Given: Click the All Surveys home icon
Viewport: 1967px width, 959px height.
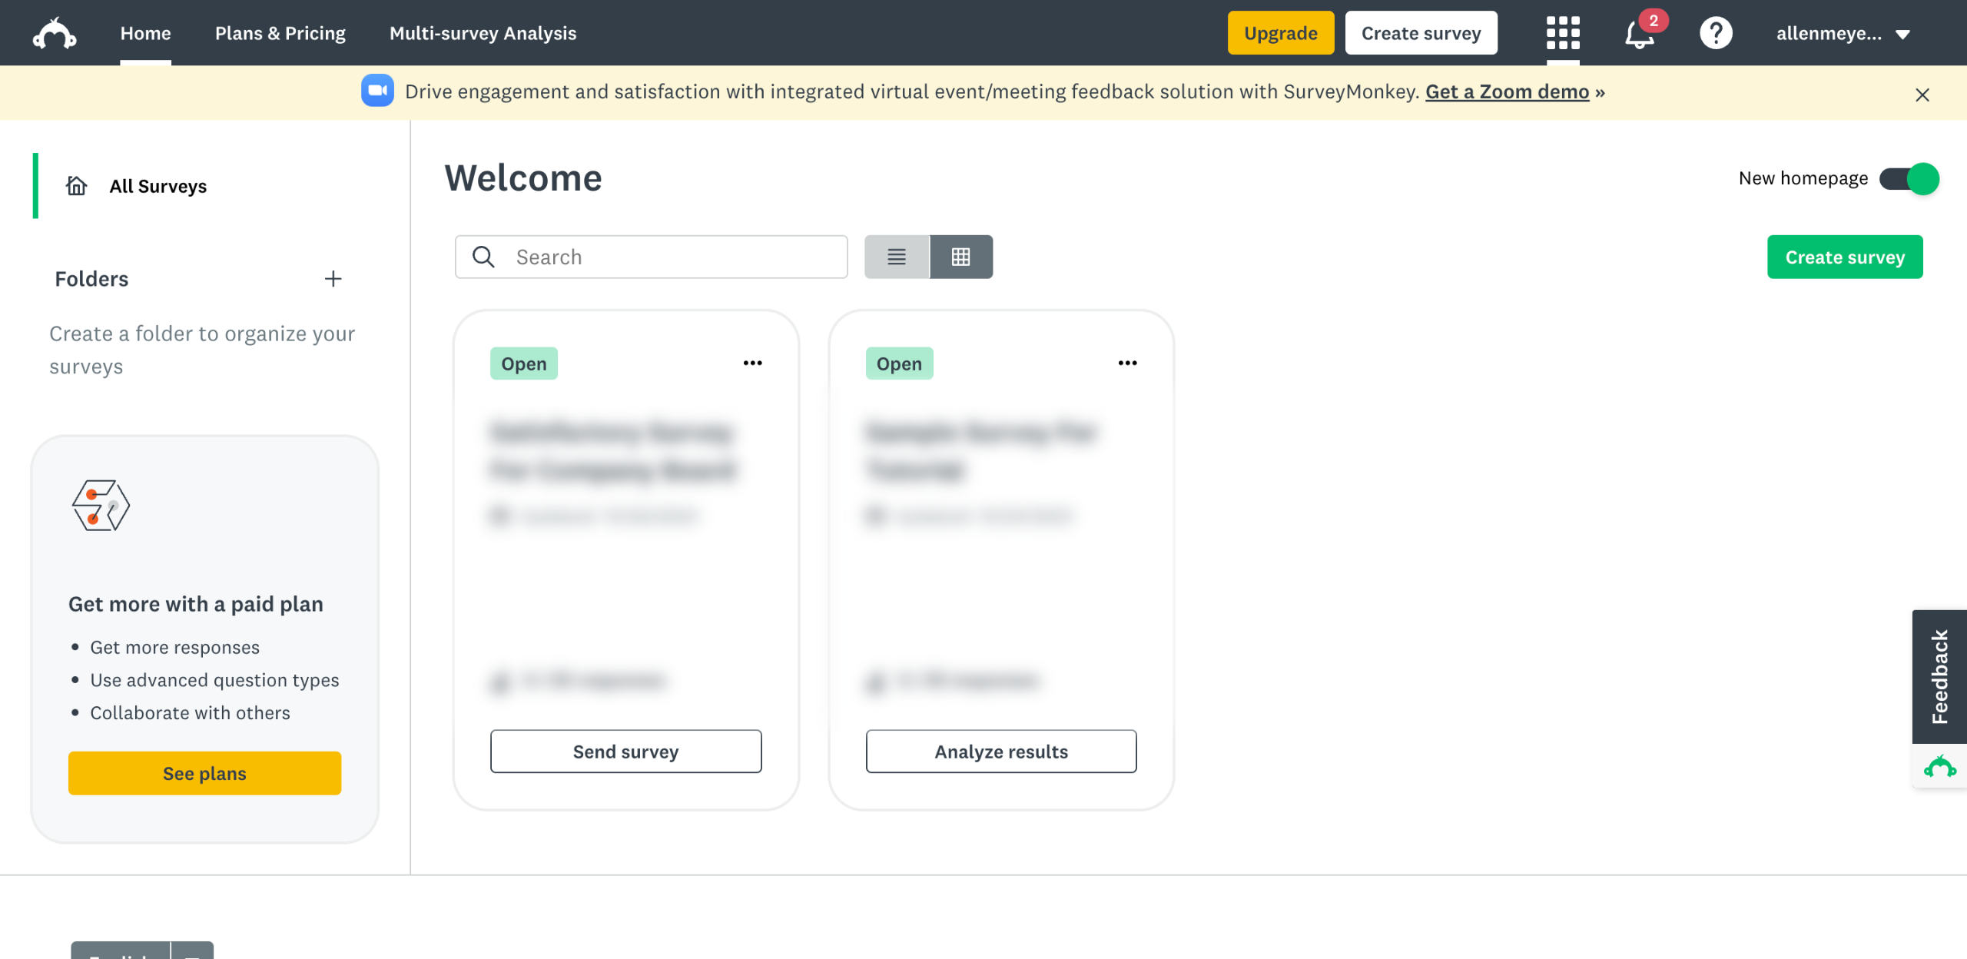Looking at the screenshot, I should (77, 186).
